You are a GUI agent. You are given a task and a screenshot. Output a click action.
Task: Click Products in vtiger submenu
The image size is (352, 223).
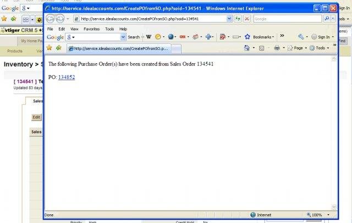15,51
